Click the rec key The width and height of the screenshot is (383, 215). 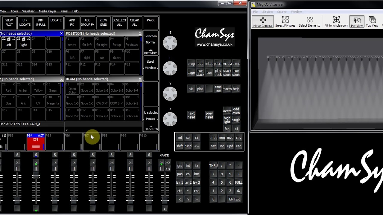(x=238, y=146)
